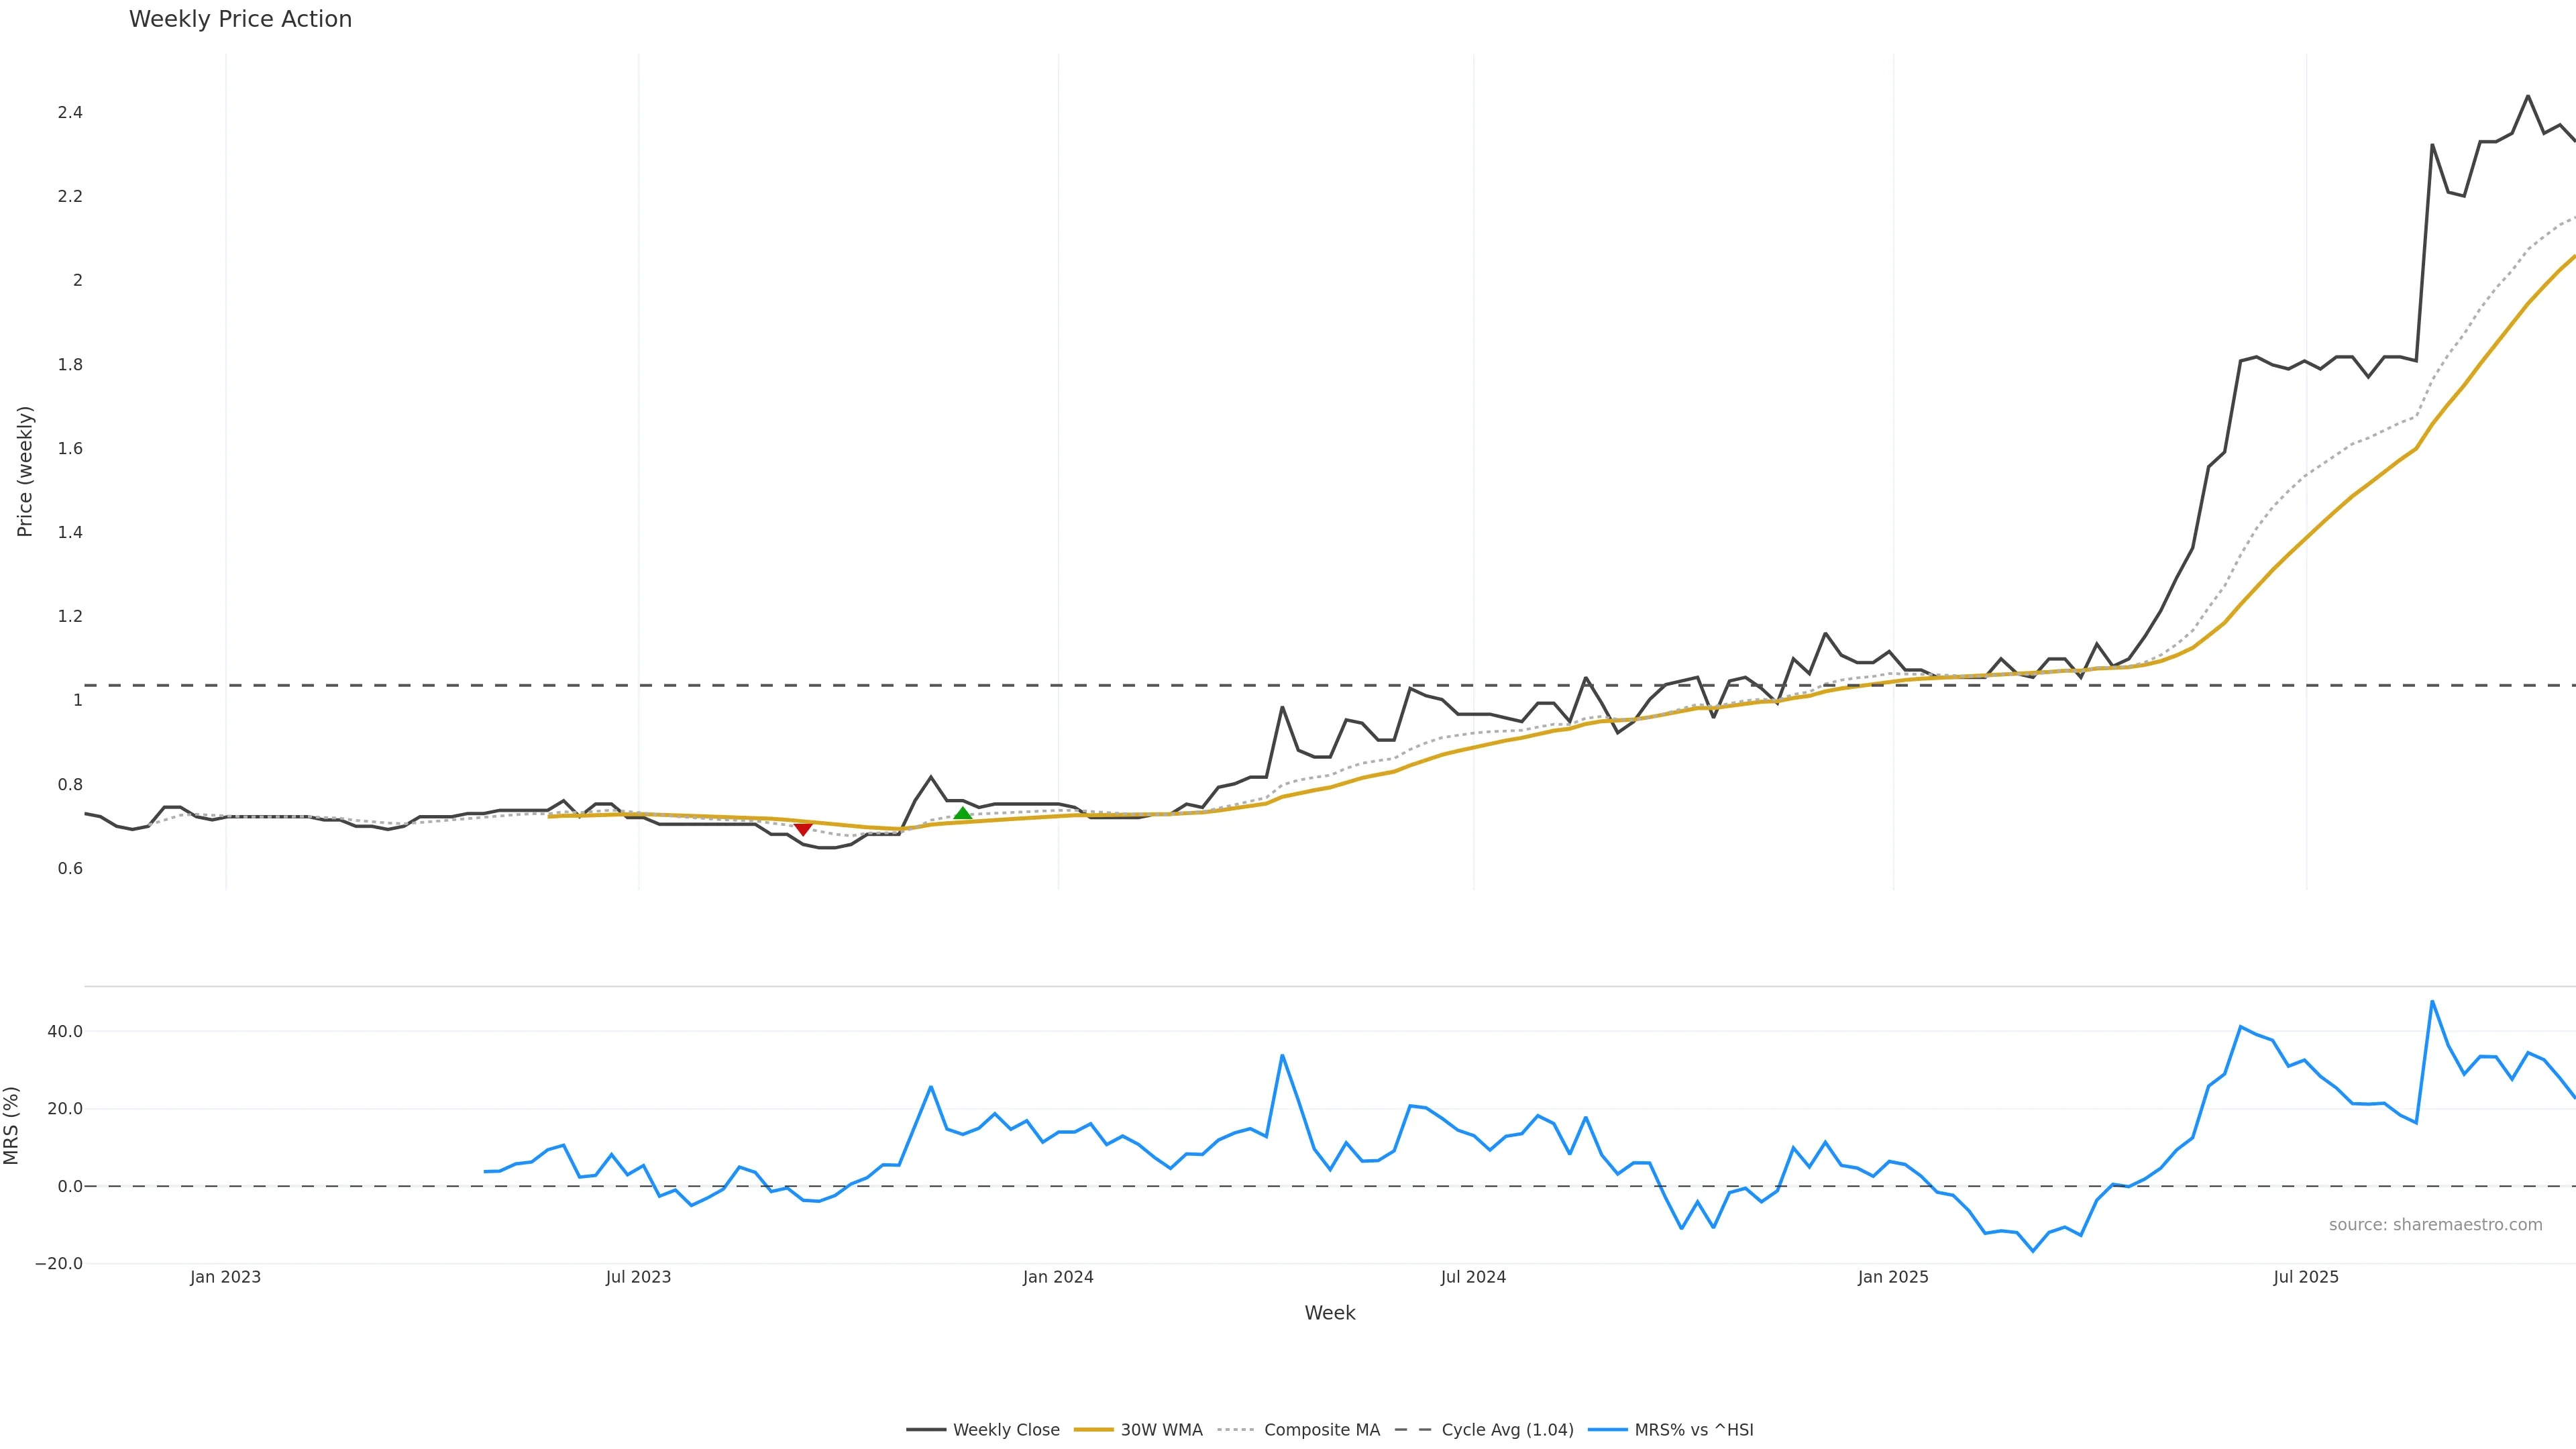The width and height of the screenshot is (2576, 1449).
Task: Click the 40.0 MRS axis tick label
Action: click(x=65, y=1031)
